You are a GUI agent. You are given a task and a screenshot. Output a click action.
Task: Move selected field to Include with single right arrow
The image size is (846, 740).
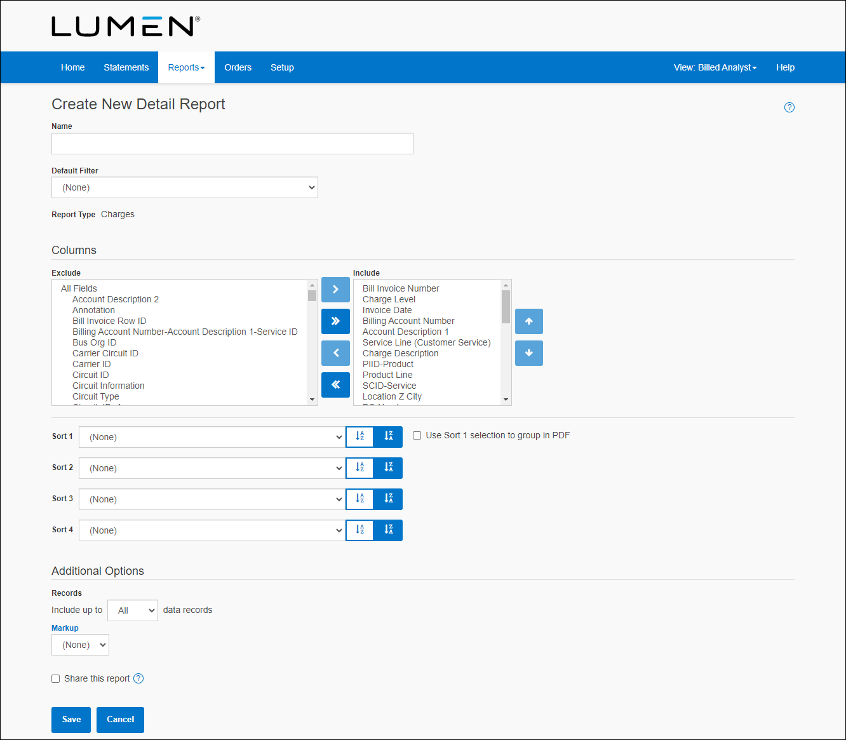coord(335,290)
